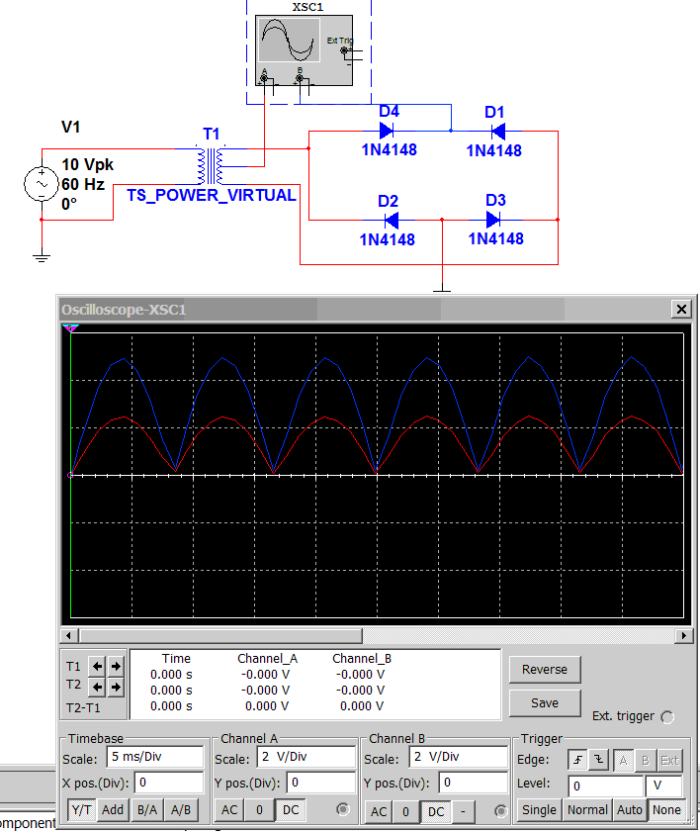Image resolution: width=700 pixels, height=833 pixels.
Task: Click the Channel_A column header in readout
Action: coord(267,659)
